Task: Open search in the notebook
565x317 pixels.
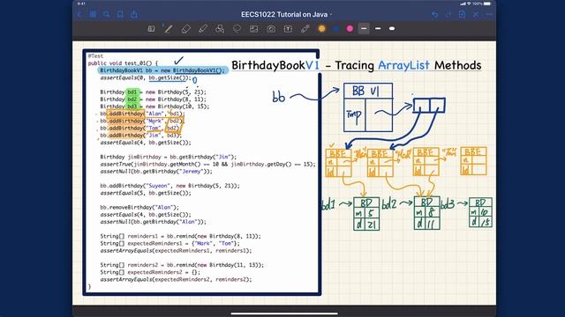Action: coord(106,14)
